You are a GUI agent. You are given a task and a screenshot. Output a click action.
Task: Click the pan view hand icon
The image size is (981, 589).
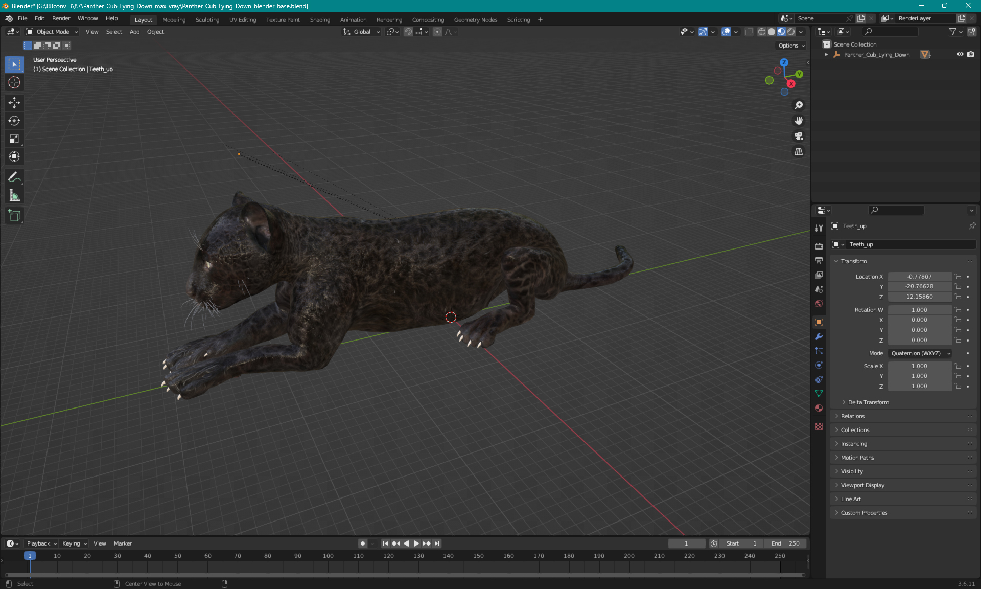[799, 121]
